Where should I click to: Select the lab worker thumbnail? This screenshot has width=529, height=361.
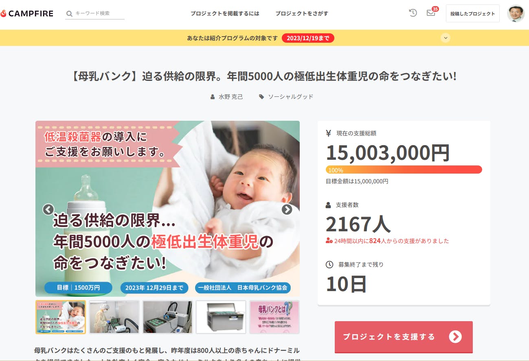114,317
